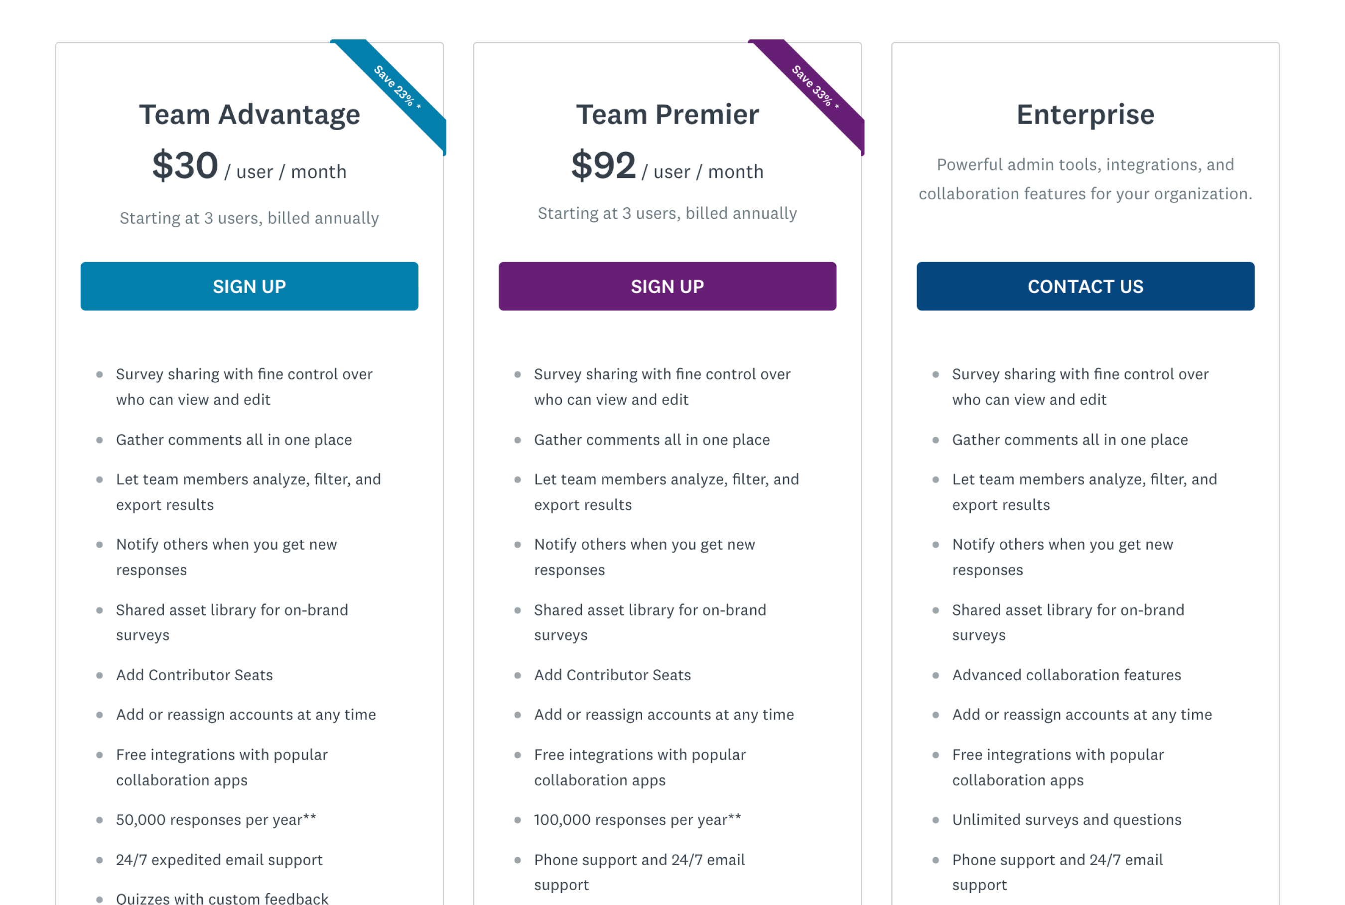Image resolution: width=1345 pixels, height=905 pixels.
Task: Select the Enterprise plan title
Action: point(1085,114)
